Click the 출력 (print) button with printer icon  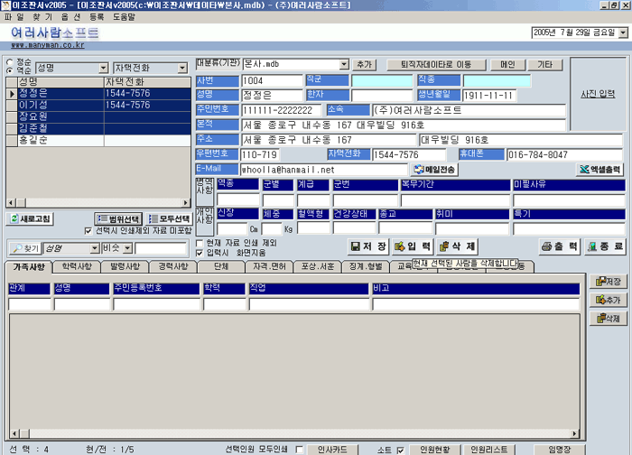[560, 246]
